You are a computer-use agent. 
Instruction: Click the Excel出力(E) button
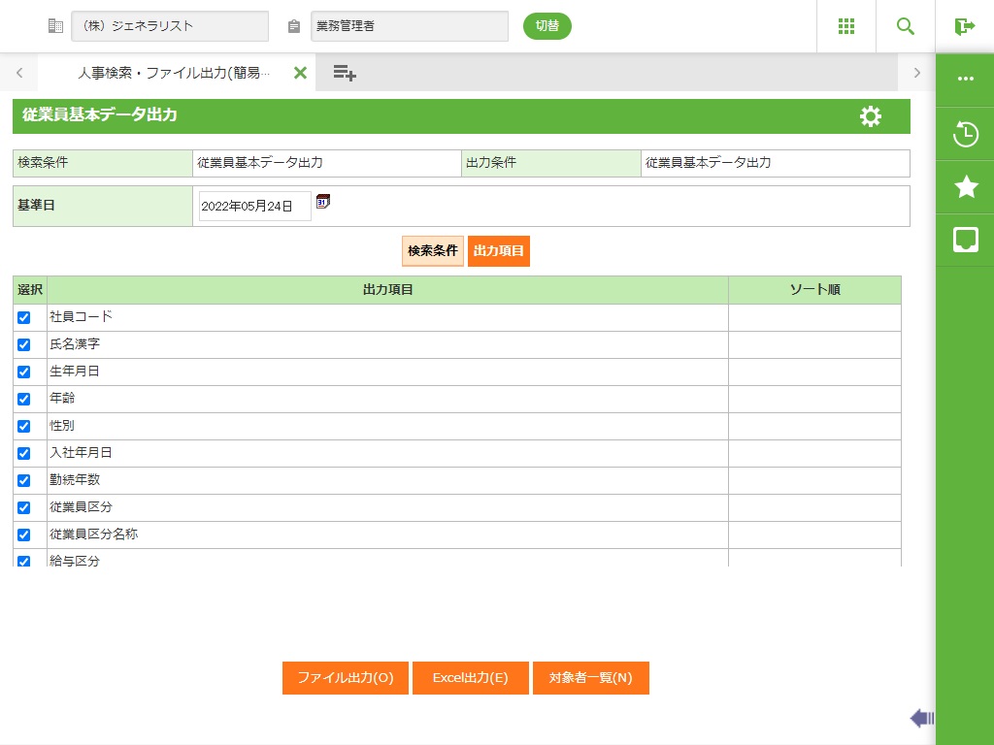(471, 678)
